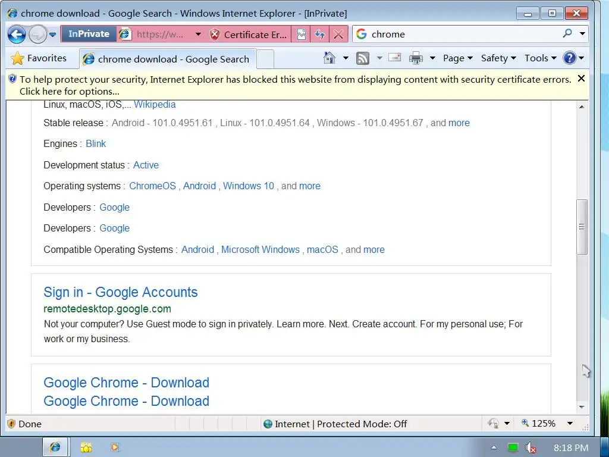The width and height of the screenshot is (609, 457).
Task: Click the Print icon
Action: pos(416,58)
